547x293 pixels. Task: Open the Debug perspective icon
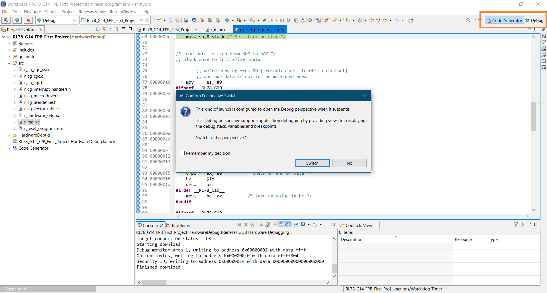pos(534,20)
